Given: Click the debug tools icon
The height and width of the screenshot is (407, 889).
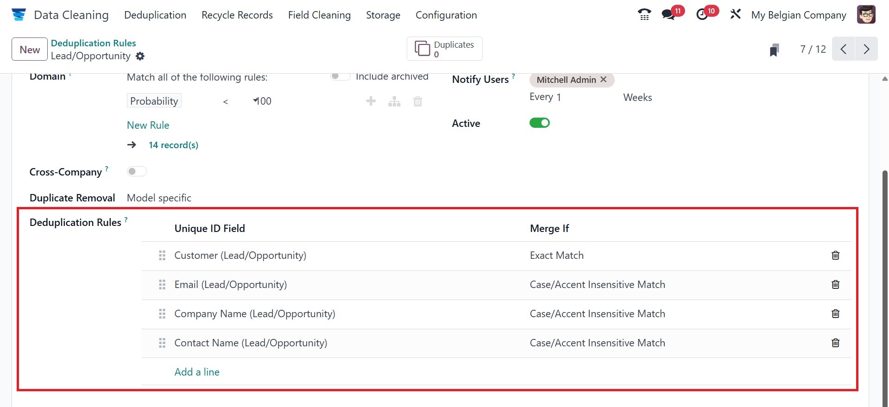Looking at the screenshot, I should point(736,14).
